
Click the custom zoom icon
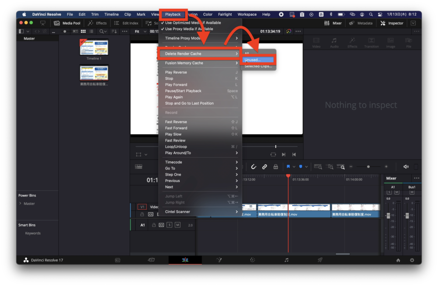[x=341, y=167]
